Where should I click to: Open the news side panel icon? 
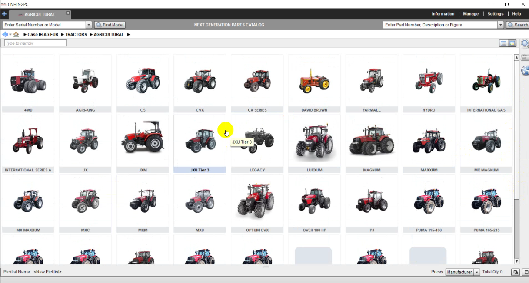tap(525, 57)
